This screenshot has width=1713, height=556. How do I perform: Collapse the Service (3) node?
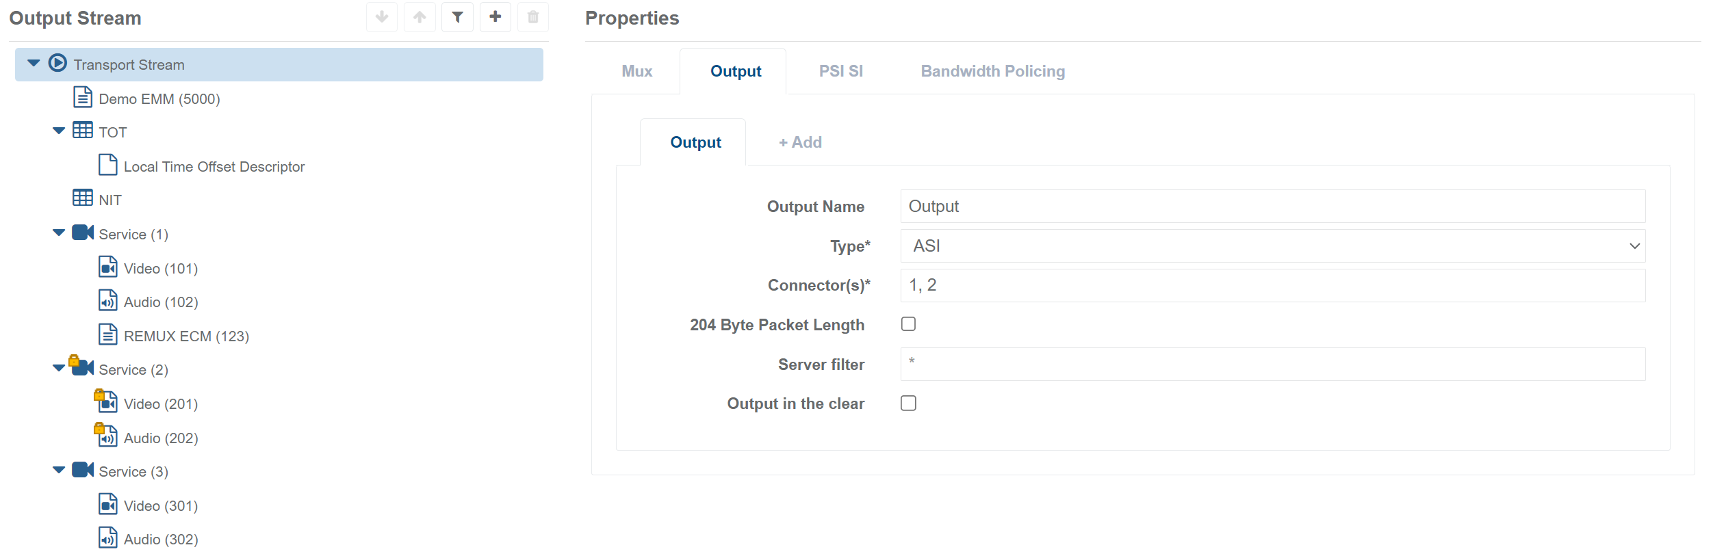point(59,470)
